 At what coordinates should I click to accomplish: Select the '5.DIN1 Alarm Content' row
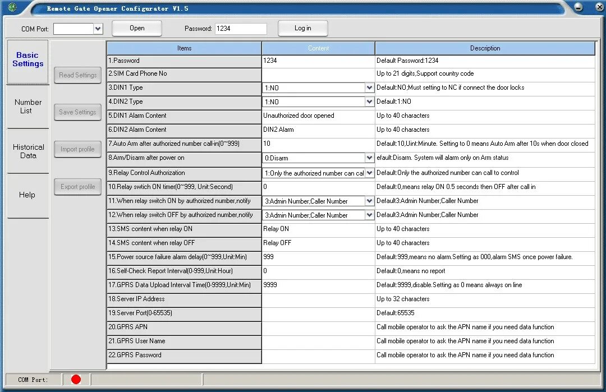185,116
